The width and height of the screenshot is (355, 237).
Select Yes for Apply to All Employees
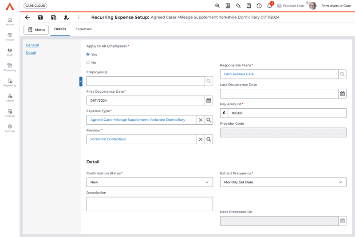[88, 54]
